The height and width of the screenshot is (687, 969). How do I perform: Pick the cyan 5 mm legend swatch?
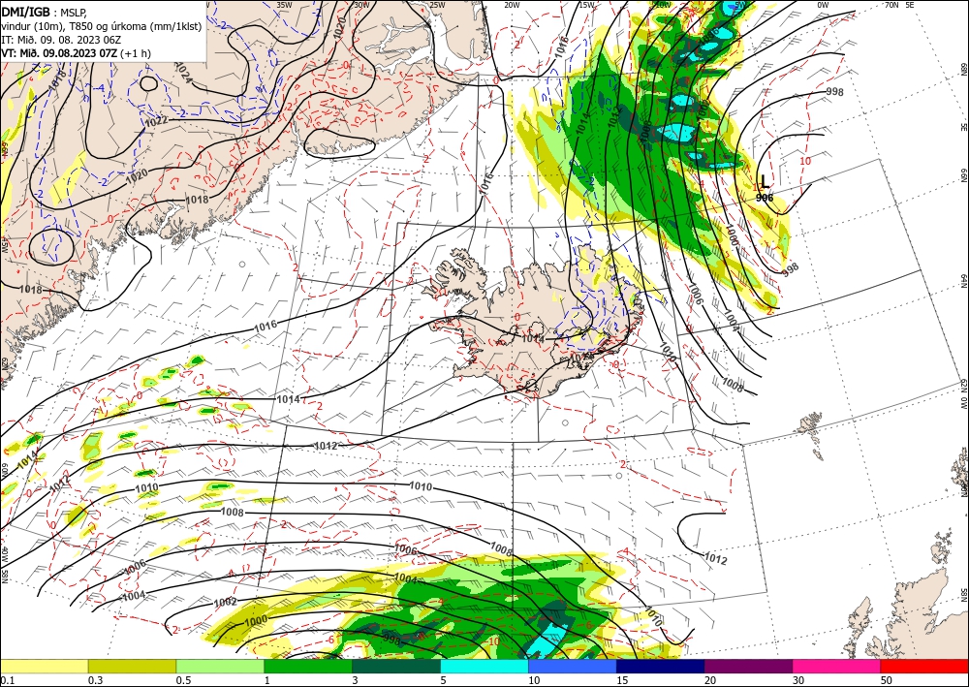click(484, 667)
